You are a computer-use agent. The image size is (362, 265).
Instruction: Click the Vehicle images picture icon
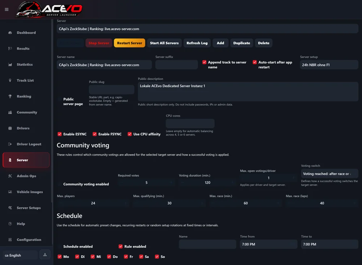10,192
